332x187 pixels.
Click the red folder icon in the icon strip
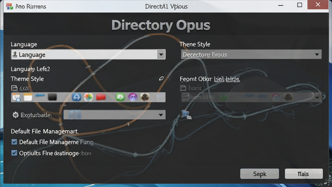(x=101, y=97)
